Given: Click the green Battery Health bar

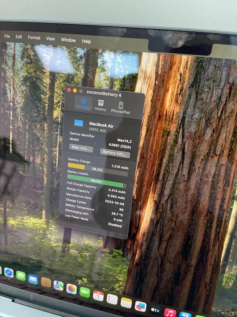Looking at the screenshot, I should [95, 180].
